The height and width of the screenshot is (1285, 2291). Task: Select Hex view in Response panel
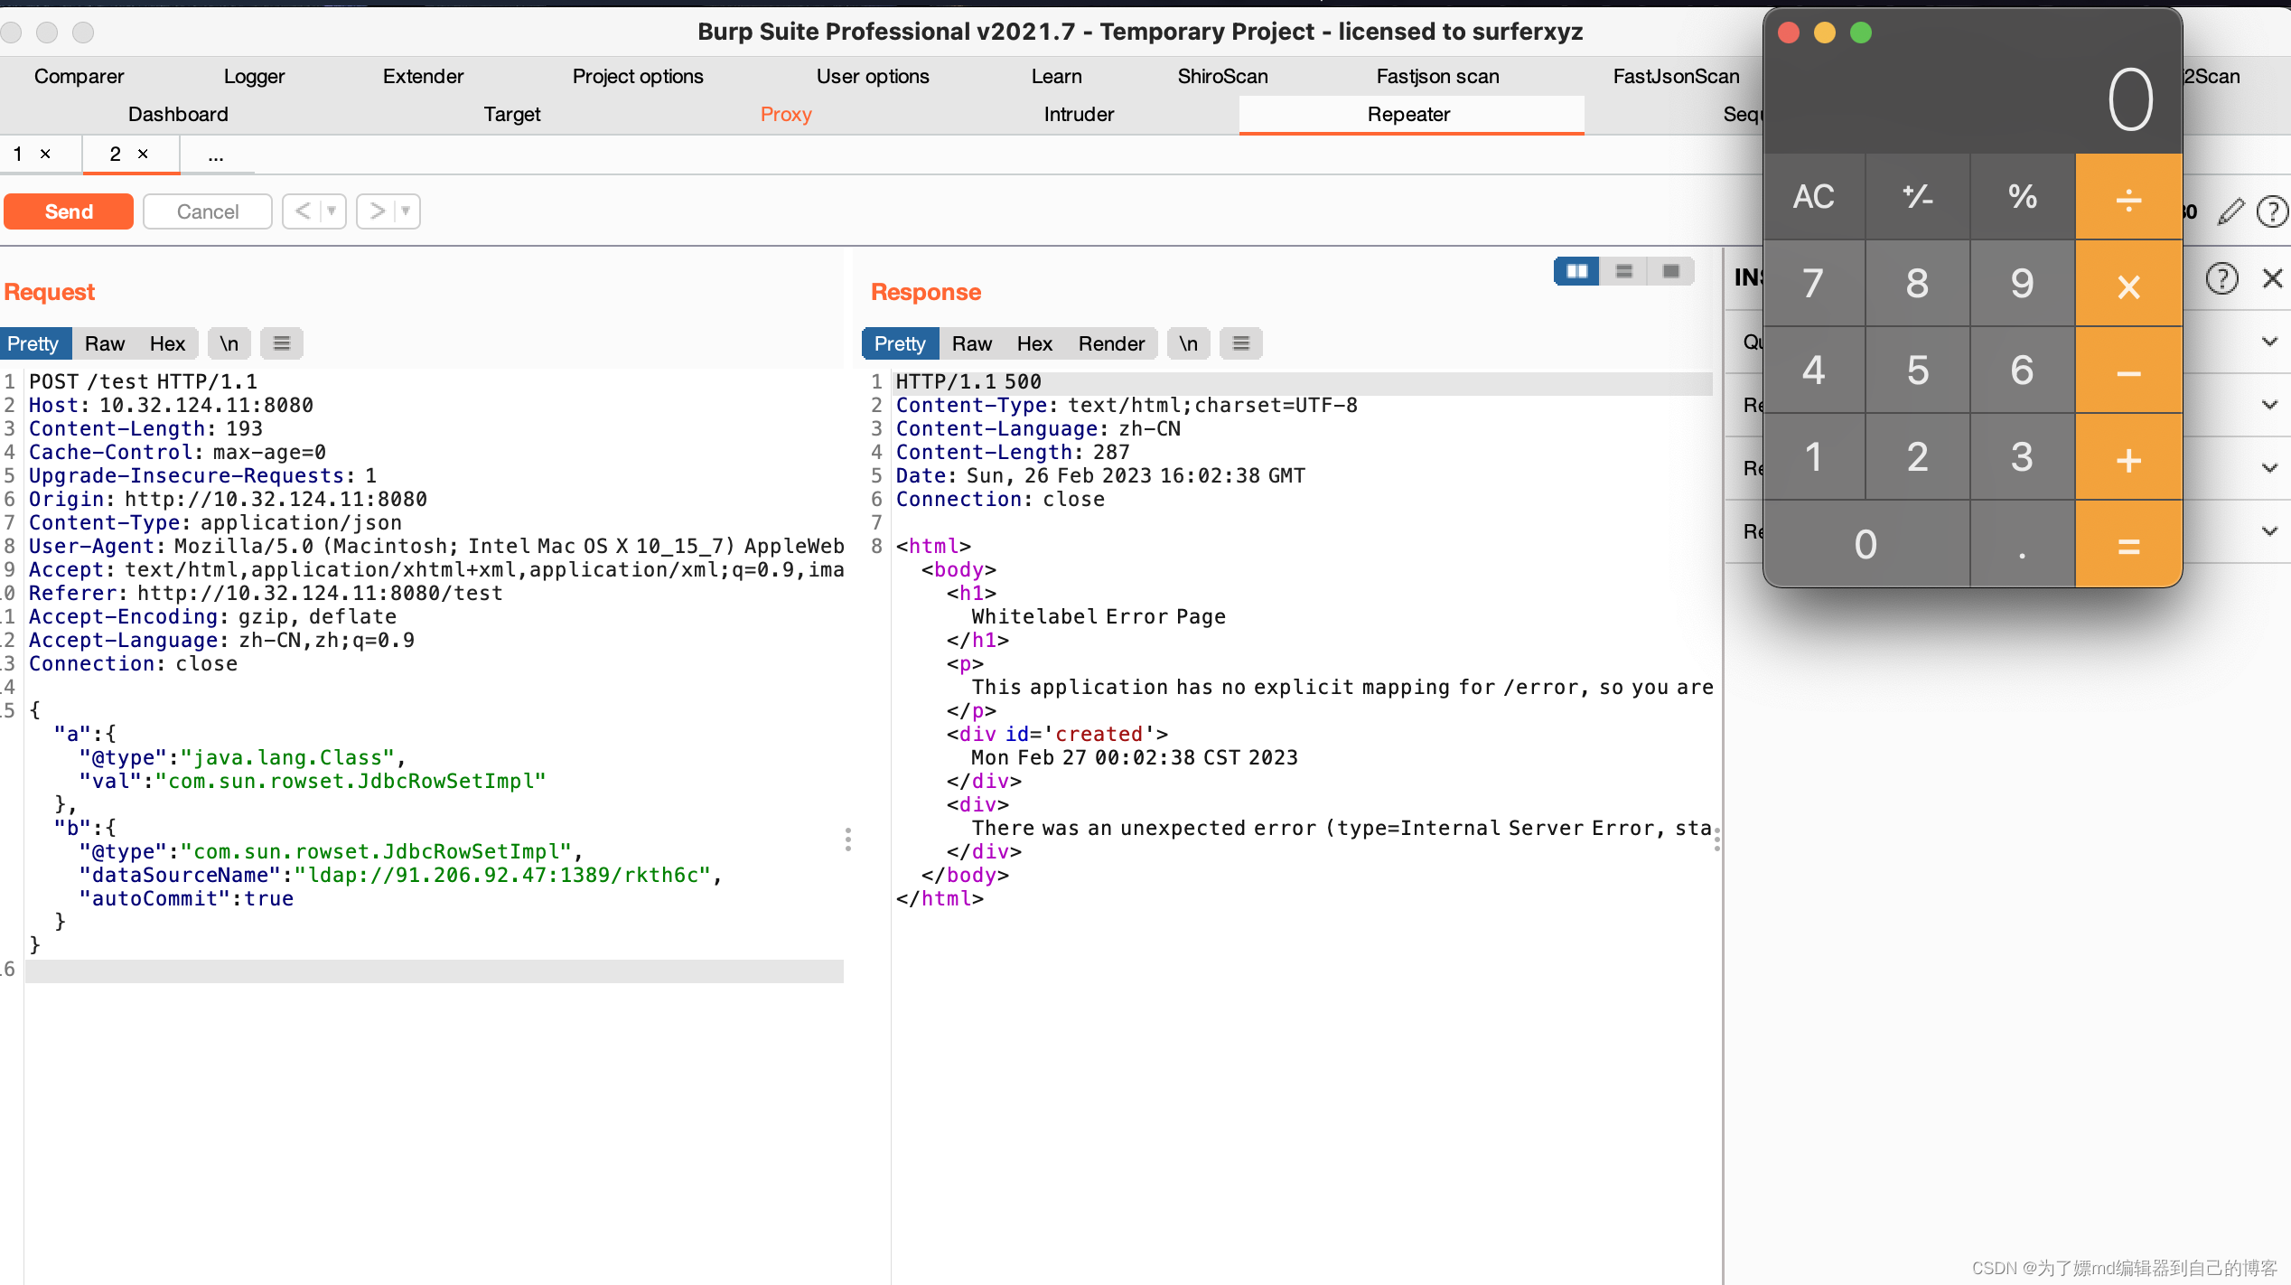coord(1034,343)
